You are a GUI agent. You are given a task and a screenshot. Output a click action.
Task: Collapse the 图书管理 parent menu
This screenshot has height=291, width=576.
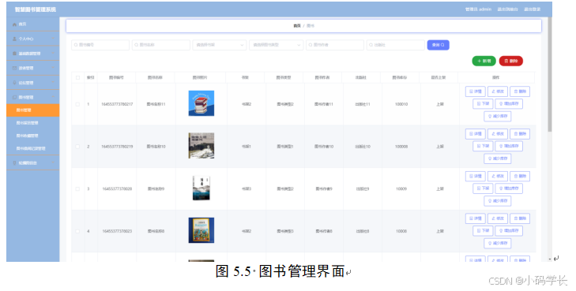click(32, 98)
